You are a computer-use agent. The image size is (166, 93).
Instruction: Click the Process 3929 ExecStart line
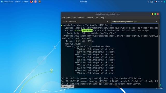tap(111, 36)
